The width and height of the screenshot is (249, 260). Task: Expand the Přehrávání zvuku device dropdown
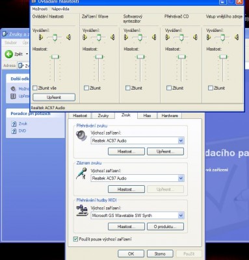181,140
